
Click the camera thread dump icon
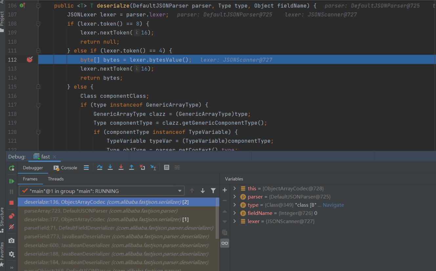(12, 240)
